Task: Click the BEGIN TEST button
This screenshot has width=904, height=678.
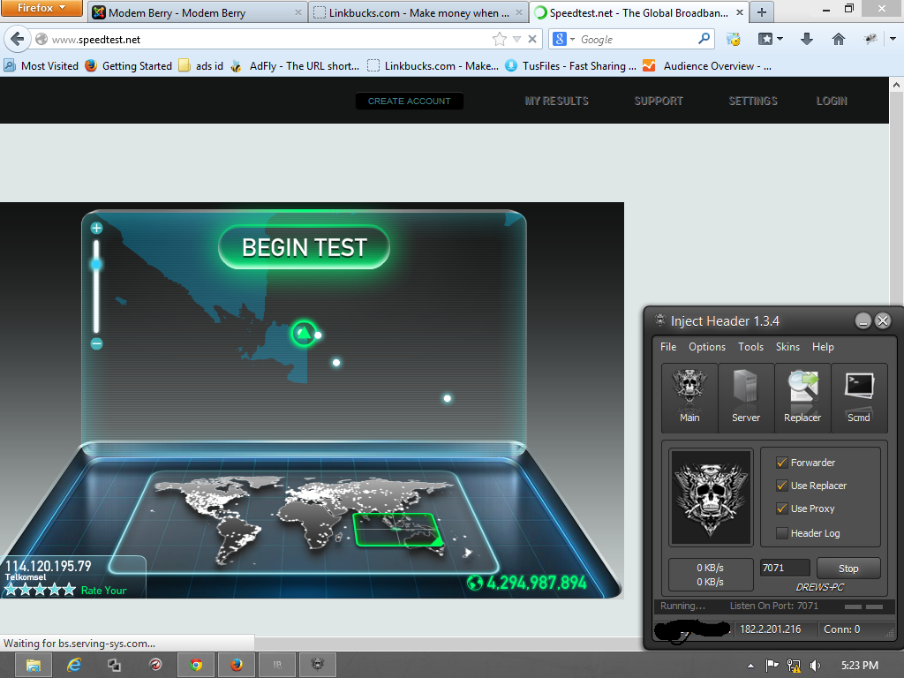Action: tap(304, 247)
